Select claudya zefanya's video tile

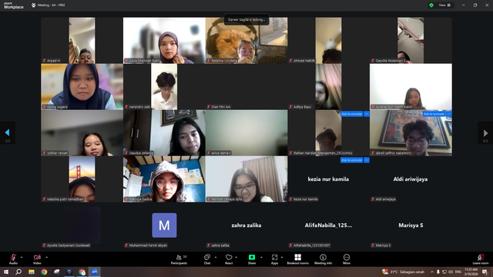click(164, 133)
